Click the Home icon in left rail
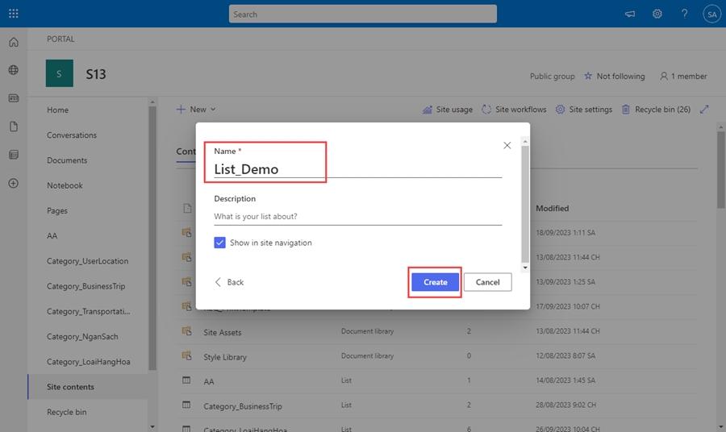Viewport: 726px width, 432px height. tap(14, 42)
